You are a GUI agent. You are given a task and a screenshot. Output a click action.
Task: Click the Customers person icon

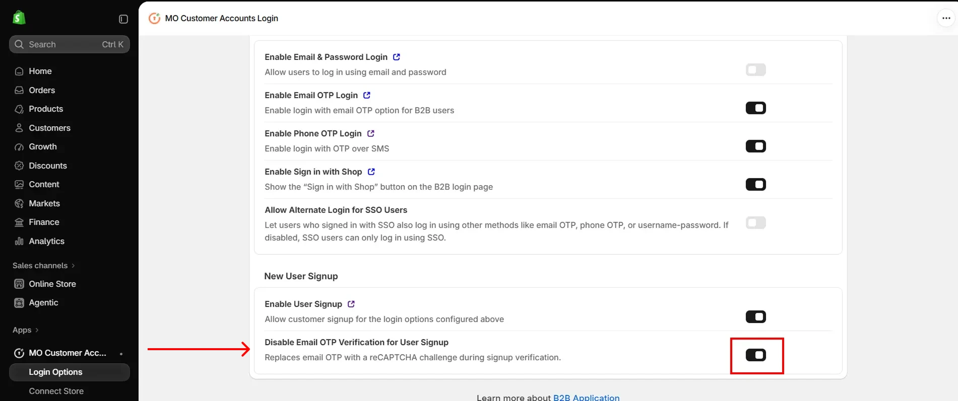(19, 128)
